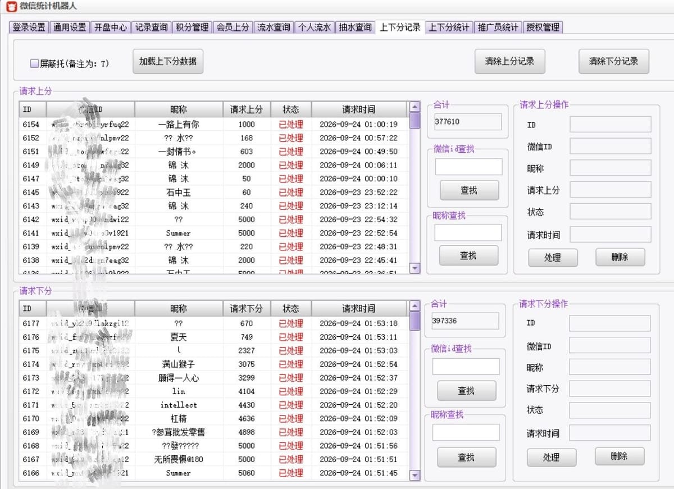Click scroll-down arrow of 请求下分 table
The image size is (674, 489).
415,475
